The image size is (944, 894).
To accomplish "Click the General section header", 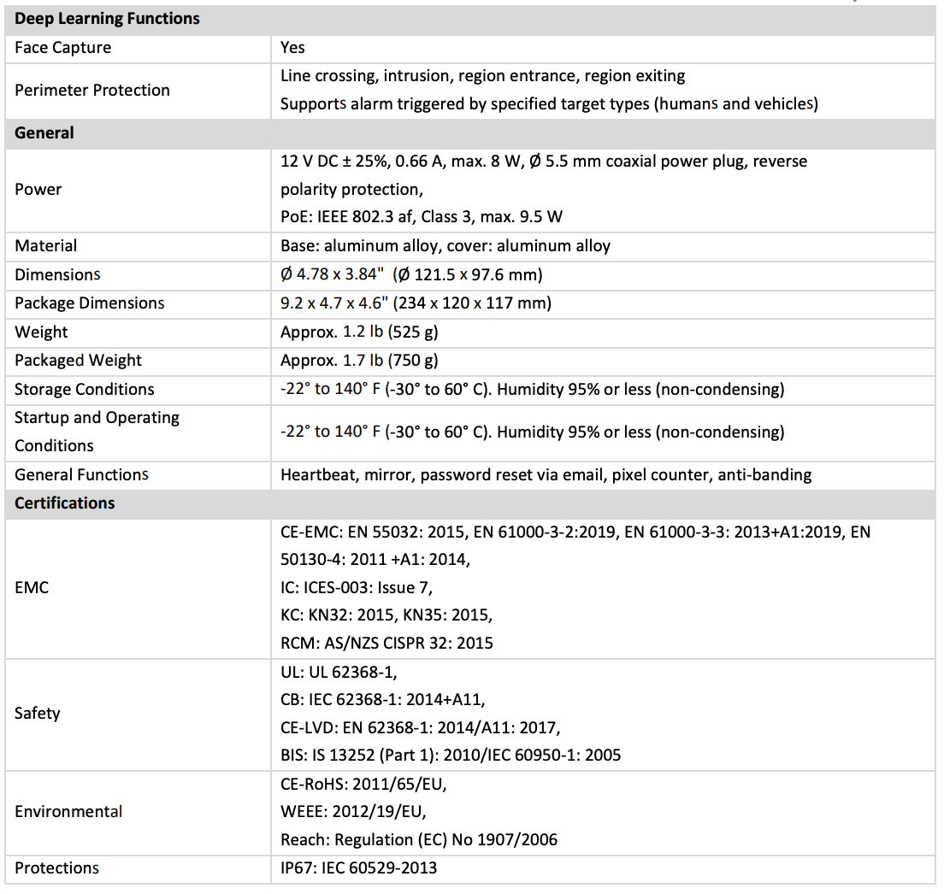I will coord(44,133).
